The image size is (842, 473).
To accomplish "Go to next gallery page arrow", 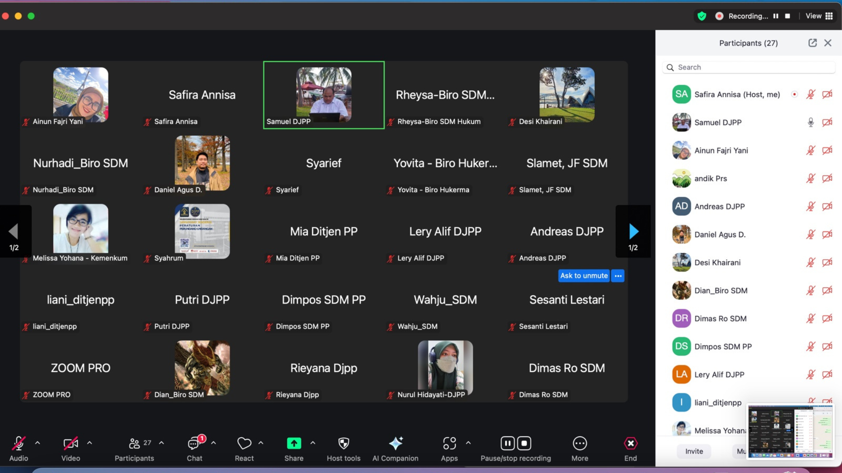I will tap(633, 231).
